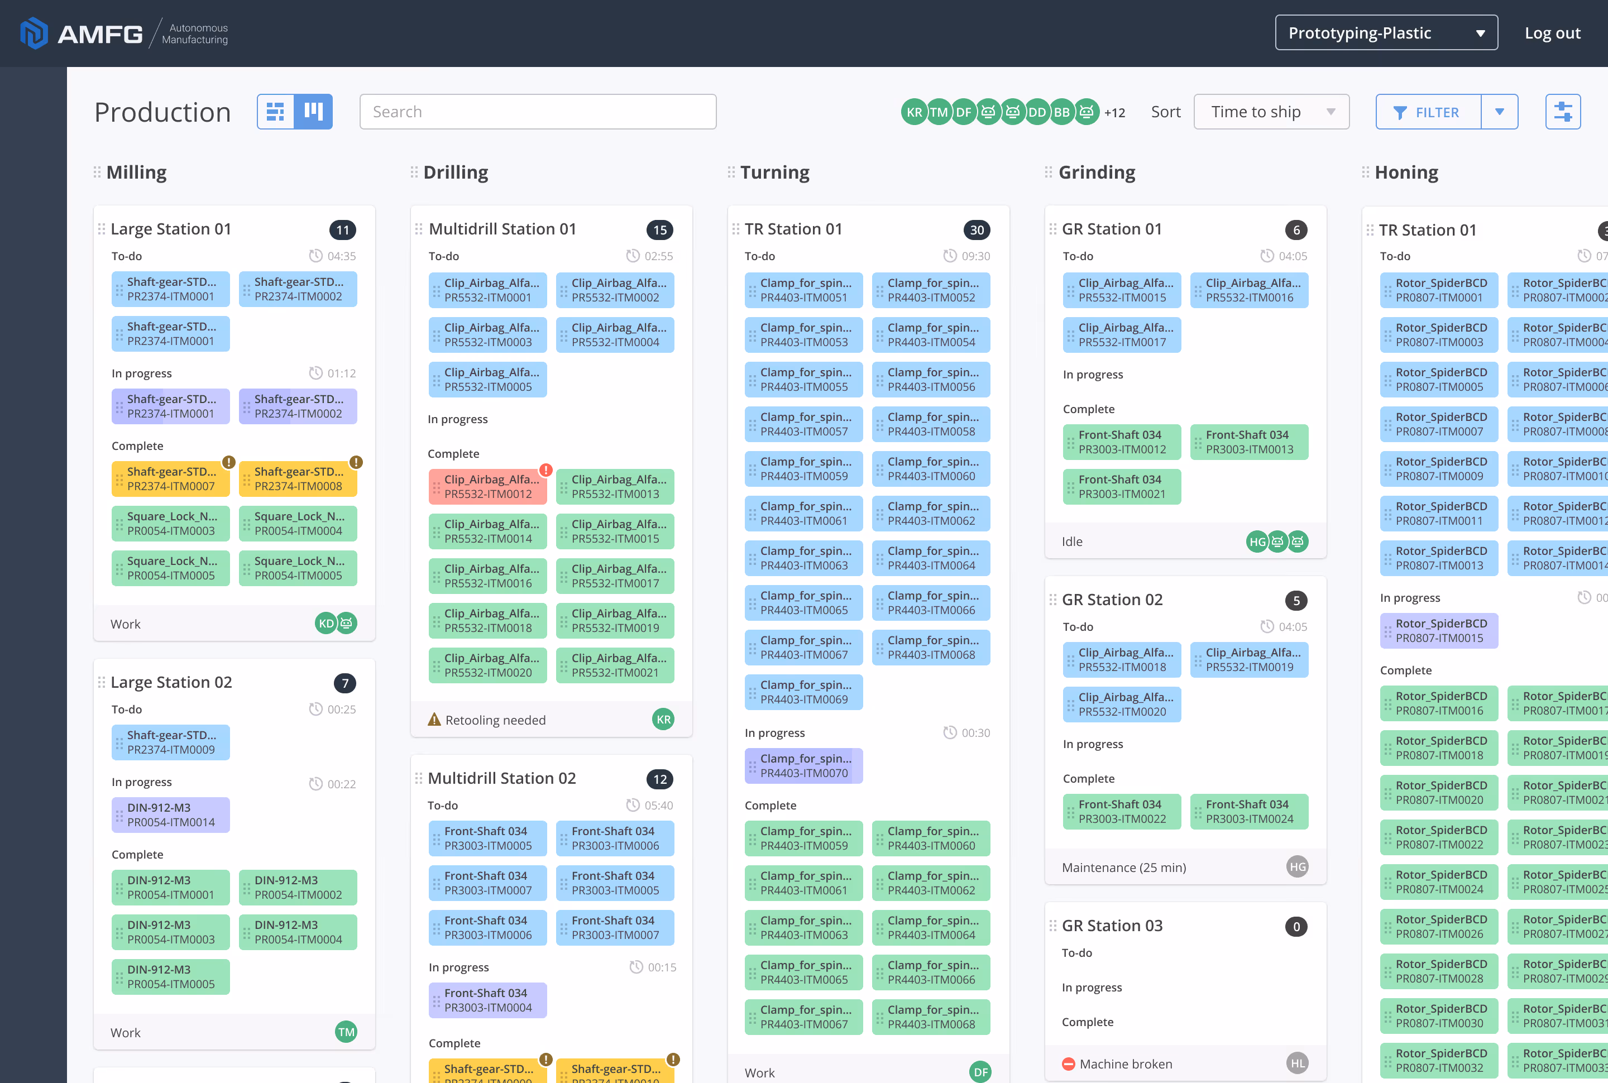This screenshot has height=1083, width=1608.
Task: Click the DF avatar in Turning's Work row
Action: point(980,1071)
